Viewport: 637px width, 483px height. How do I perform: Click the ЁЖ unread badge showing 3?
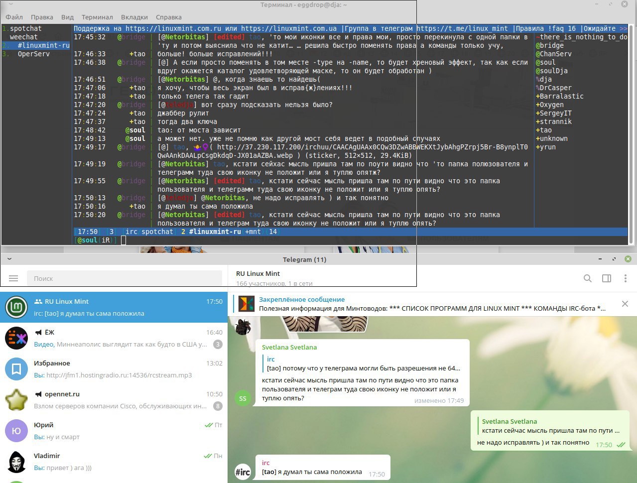pos(218,344)
